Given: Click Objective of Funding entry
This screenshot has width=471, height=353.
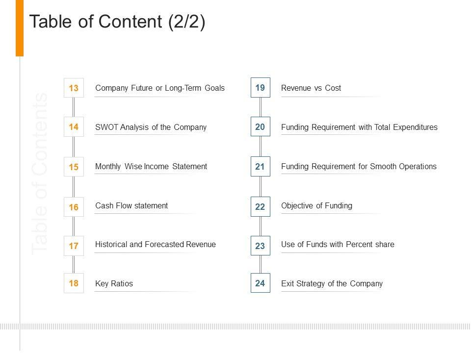Looking at the screenshot, I should tap(316, 206).
